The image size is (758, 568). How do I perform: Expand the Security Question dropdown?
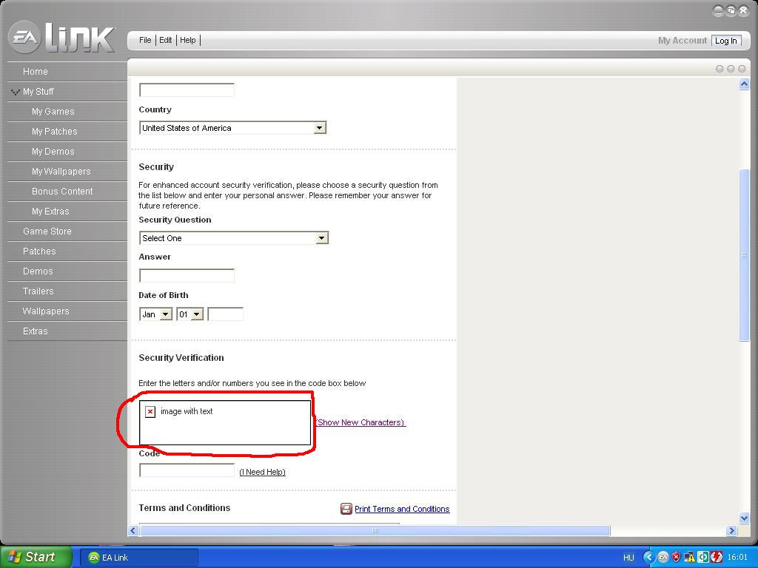(x=321, y=238)
